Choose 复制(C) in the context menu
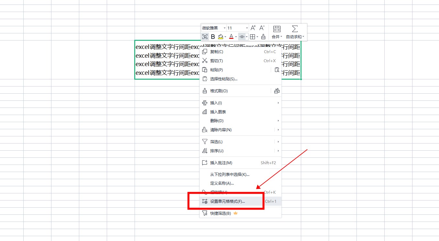 coord(216,52)
